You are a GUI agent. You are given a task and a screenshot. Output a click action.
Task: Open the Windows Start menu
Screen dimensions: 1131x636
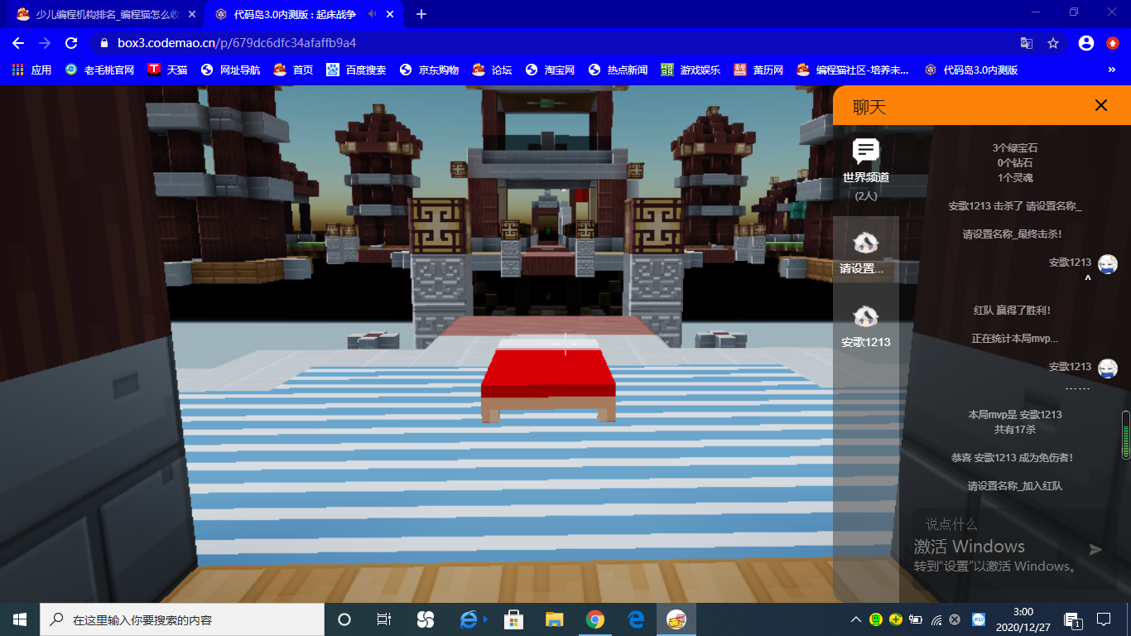(20, 619)
